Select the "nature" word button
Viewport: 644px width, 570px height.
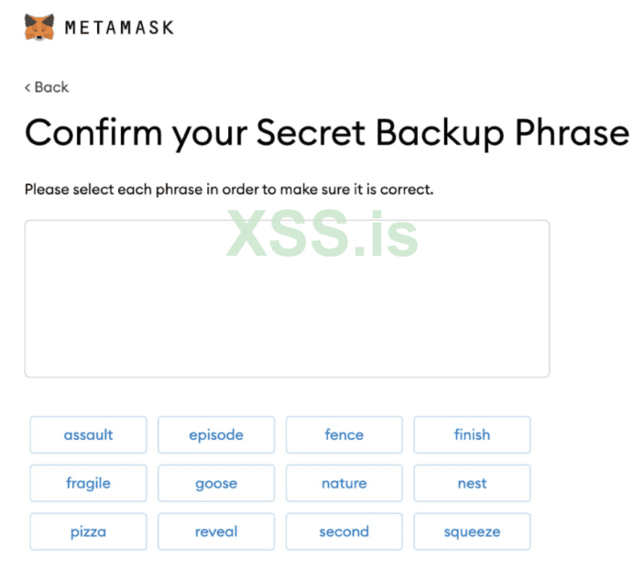tap(344, 483)
